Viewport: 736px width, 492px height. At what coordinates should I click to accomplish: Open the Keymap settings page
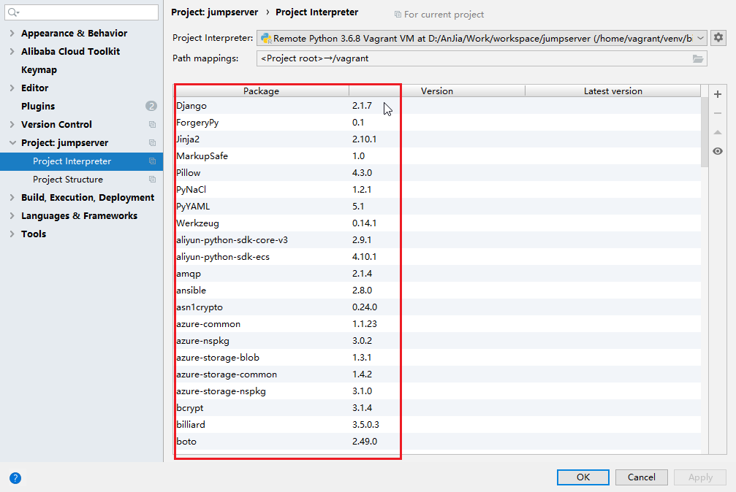(x=39, y=70)
